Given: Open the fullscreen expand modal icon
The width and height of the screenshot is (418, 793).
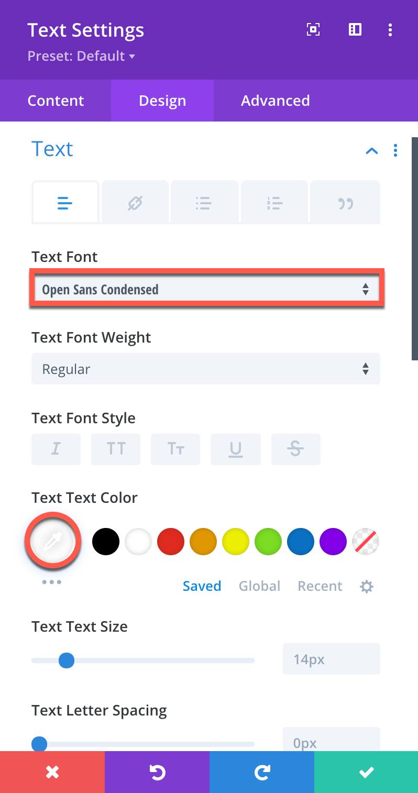Looking at the screenshot, I should (x=313, y=30).
